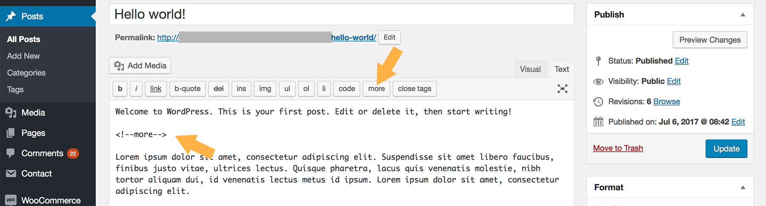Open WooCommerce via its logo icon
The image size is (766, 206).
[11, 200]
